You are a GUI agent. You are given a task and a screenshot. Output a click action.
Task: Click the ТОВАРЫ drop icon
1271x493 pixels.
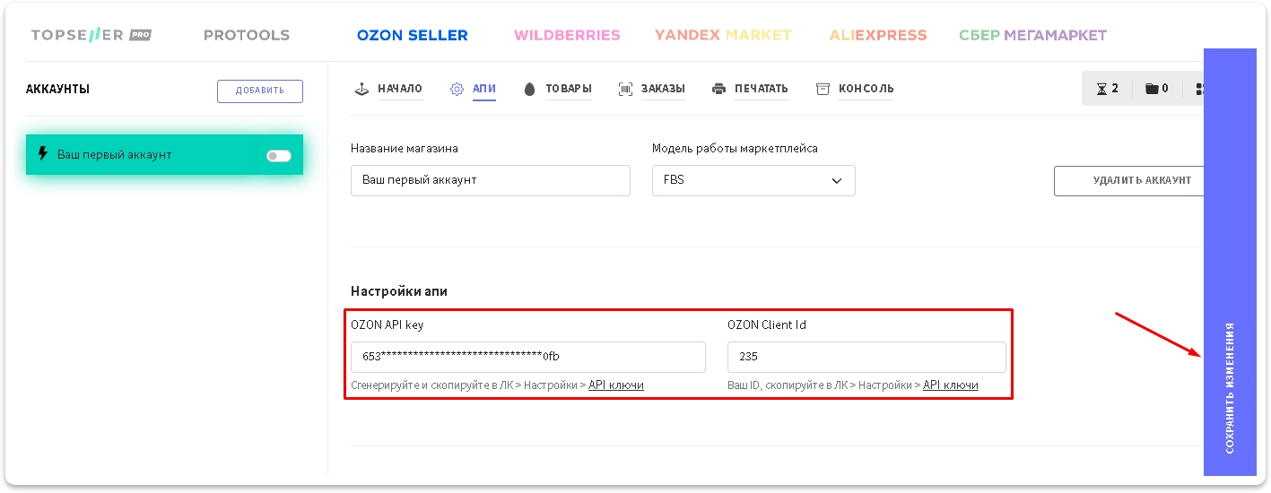[529, 89]
